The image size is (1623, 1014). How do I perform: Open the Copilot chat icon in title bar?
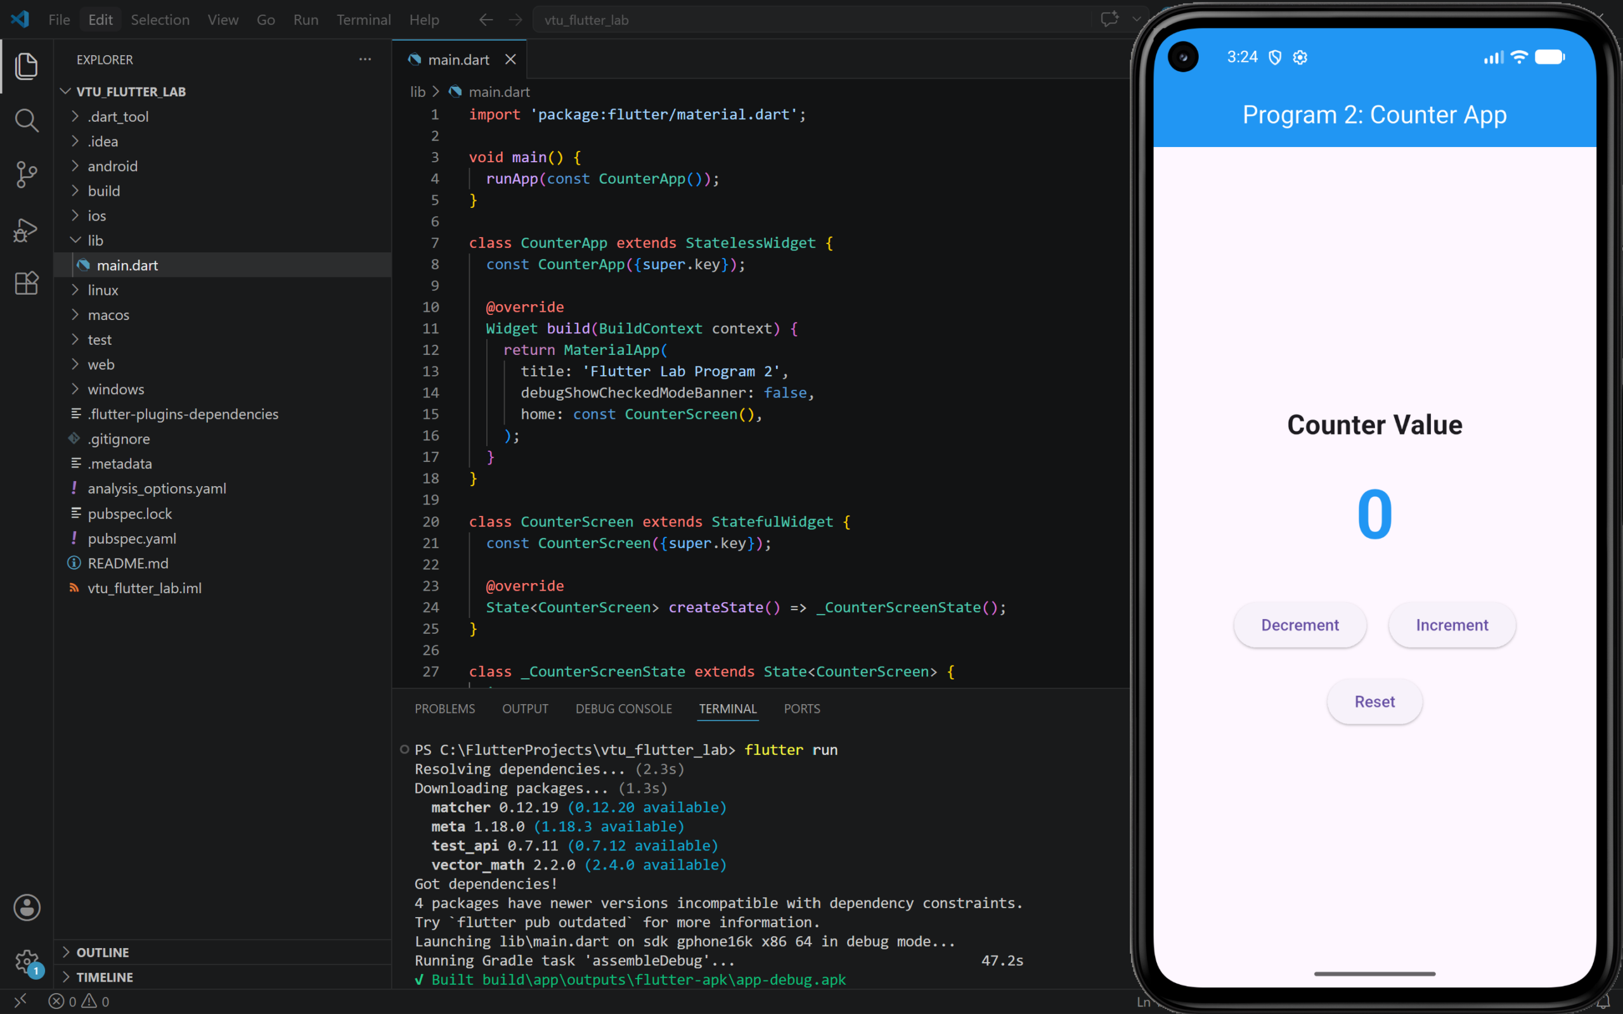point(1109,19)
